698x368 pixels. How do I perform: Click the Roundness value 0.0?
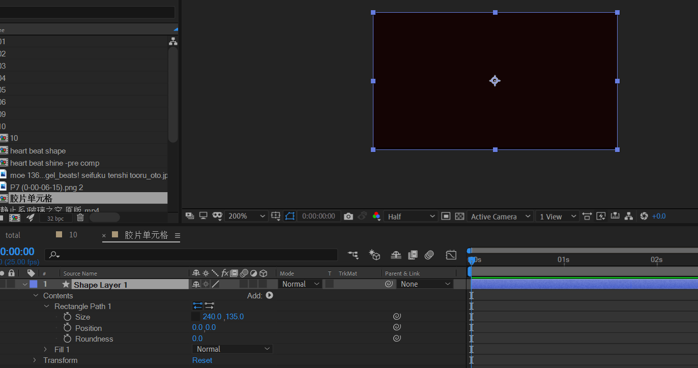pos(197,339)
